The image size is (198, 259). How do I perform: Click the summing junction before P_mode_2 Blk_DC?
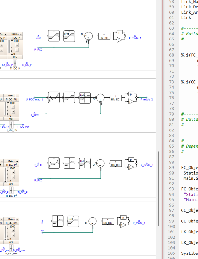100,98
